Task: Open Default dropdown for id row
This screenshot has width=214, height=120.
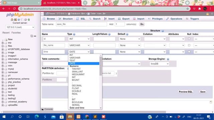Action: tap(130, 39)
